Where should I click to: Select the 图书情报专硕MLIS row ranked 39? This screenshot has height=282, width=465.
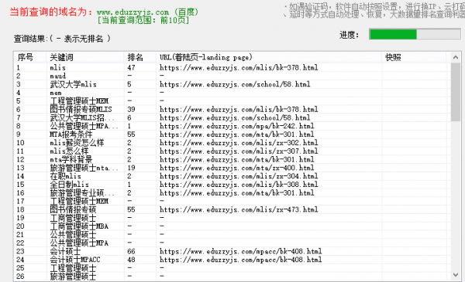click(230, 110)
